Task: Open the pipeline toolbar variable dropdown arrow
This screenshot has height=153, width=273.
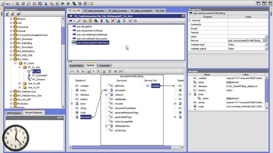Action: coord(94,71)
